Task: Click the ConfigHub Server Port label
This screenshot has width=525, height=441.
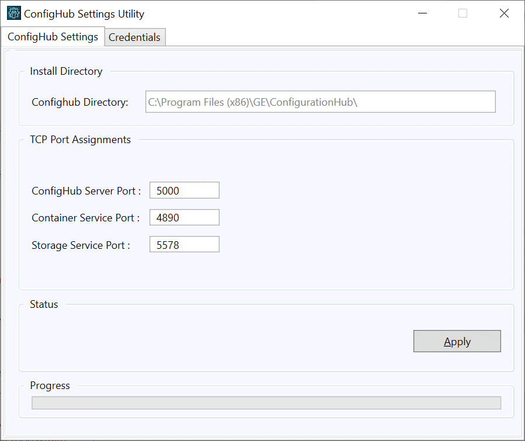Action: [86, 191]
